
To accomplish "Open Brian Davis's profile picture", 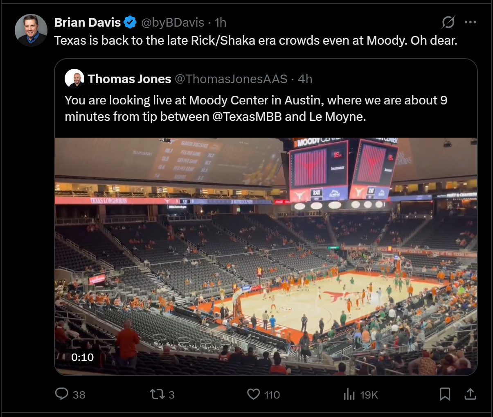I will [31, 30].
